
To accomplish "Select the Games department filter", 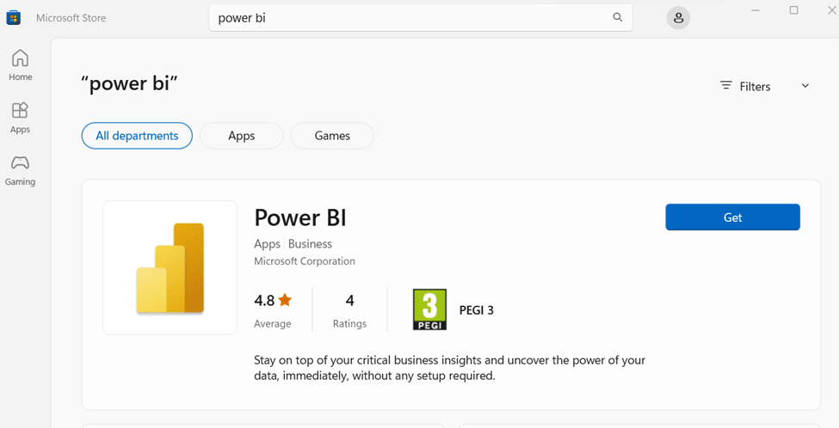I will (332, 136).
